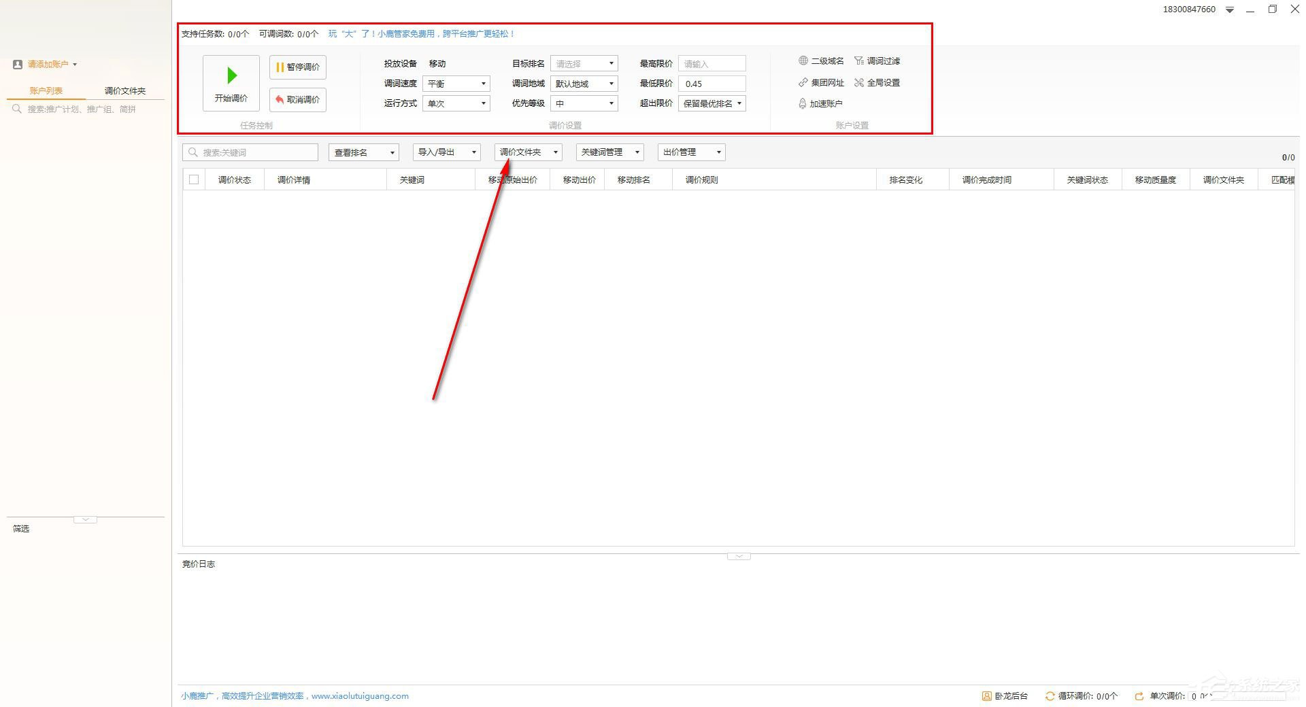1306x707 pixels.
Task: Collapse the sidebar 筛选 panel with its chevron
Action: click(85, 520)
